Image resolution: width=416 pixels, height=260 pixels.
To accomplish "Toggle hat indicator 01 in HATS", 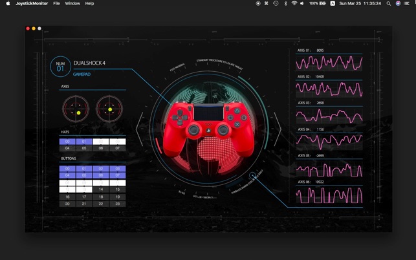I will coord(84,142).
